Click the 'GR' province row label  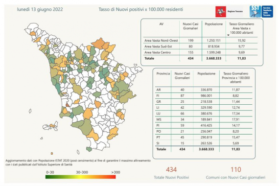tap(159, 102)
